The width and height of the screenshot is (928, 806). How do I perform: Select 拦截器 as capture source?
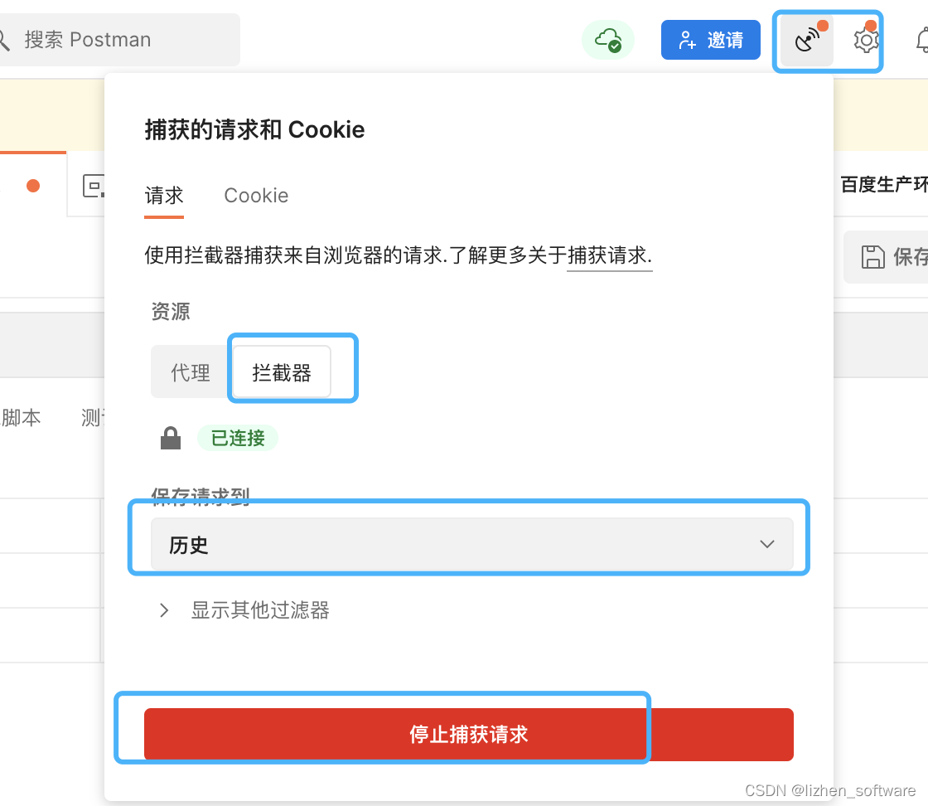(x=282, y=372)
